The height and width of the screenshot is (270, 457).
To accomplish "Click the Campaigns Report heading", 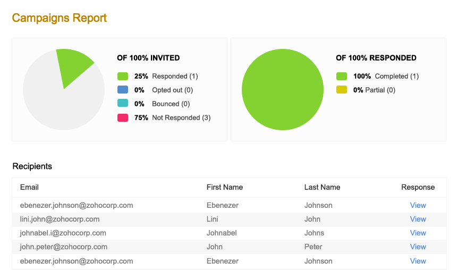I will tap(60, 18).
